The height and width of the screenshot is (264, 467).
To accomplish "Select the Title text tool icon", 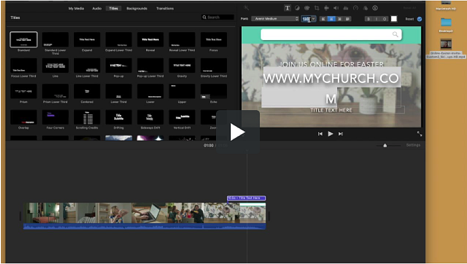I will [x=287, y=8].
